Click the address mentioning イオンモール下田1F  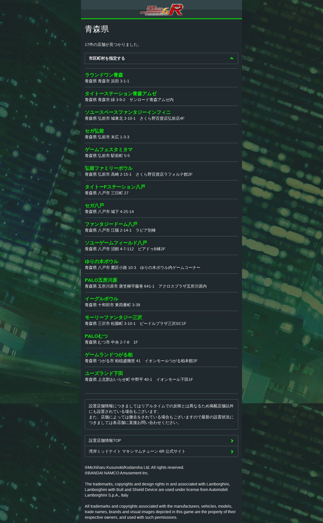click(139, 380)
